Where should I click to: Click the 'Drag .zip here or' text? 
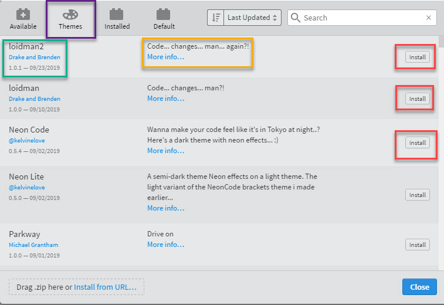pyautogui.click(x=45, y=287)
